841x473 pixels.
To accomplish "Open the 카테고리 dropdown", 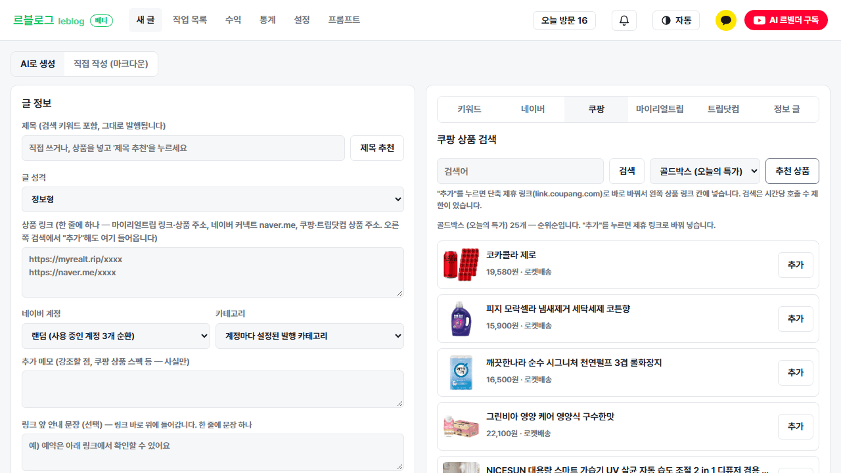I will pyautogui.click(x=309, y=336).
